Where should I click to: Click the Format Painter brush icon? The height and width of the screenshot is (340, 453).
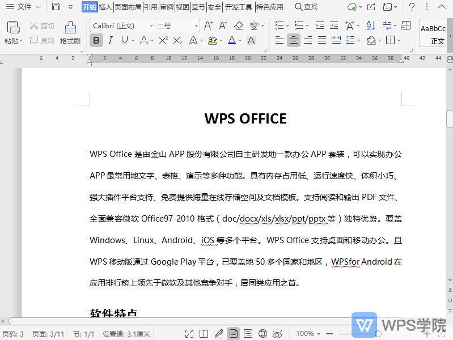[70, 27]
